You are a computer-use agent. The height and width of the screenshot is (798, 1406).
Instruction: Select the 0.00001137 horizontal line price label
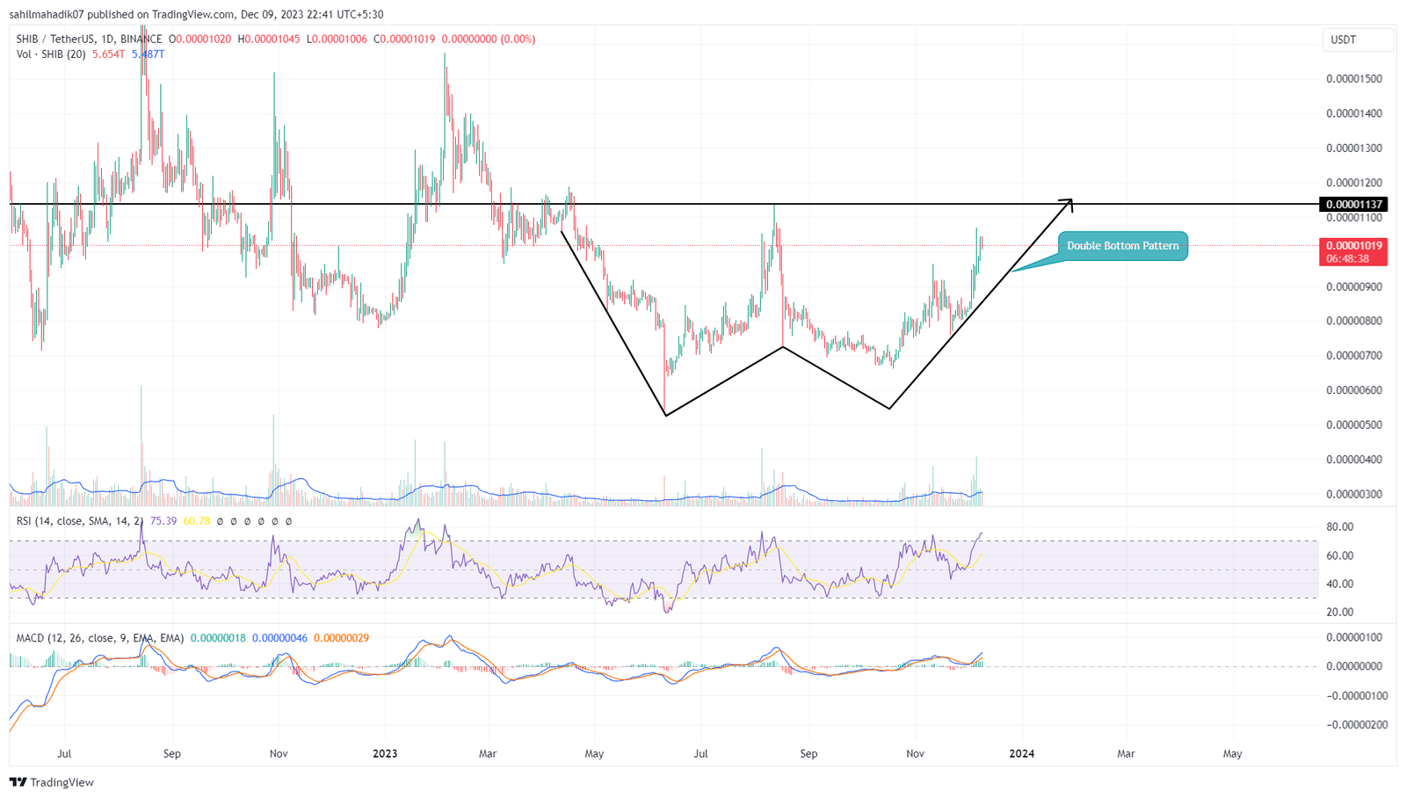click(1353, 204)
